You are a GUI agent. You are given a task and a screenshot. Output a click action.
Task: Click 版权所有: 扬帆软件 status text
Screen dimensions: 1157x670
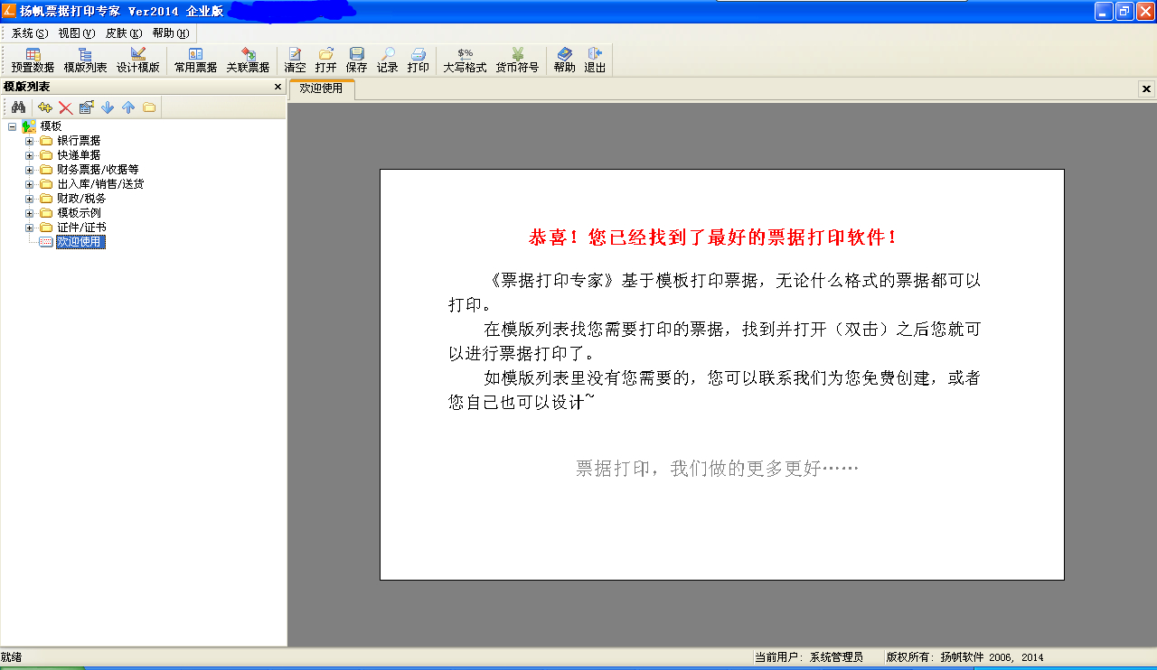[964, 657]
